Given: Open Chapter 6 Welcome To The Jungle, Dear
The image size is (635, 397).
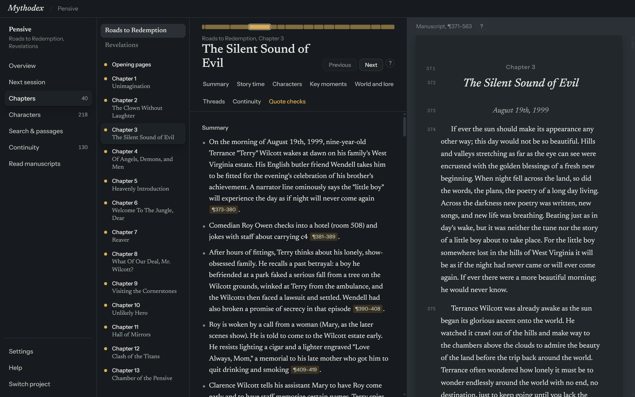Looking at the screenshot, I should coord(143,210).
